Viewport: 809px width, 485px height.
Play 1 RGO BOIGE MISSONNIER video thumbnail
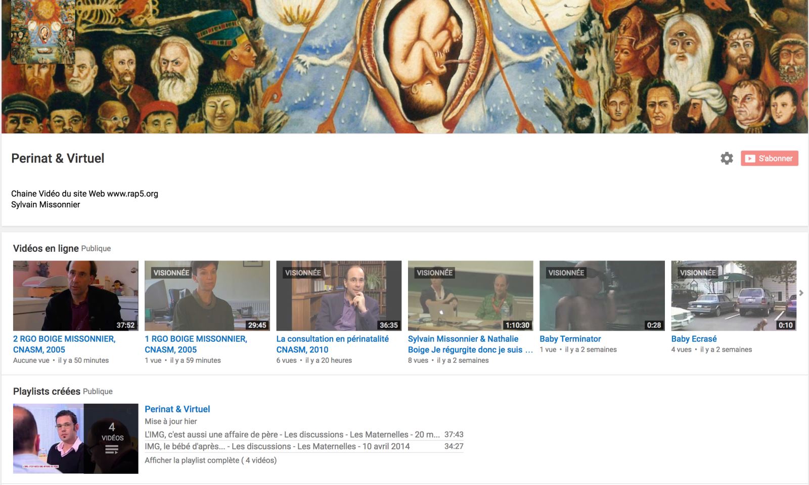coord(207,296)
